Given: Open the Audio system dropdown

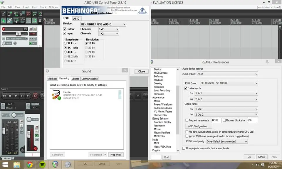Looking at the screenshot, I should point(227,74).
